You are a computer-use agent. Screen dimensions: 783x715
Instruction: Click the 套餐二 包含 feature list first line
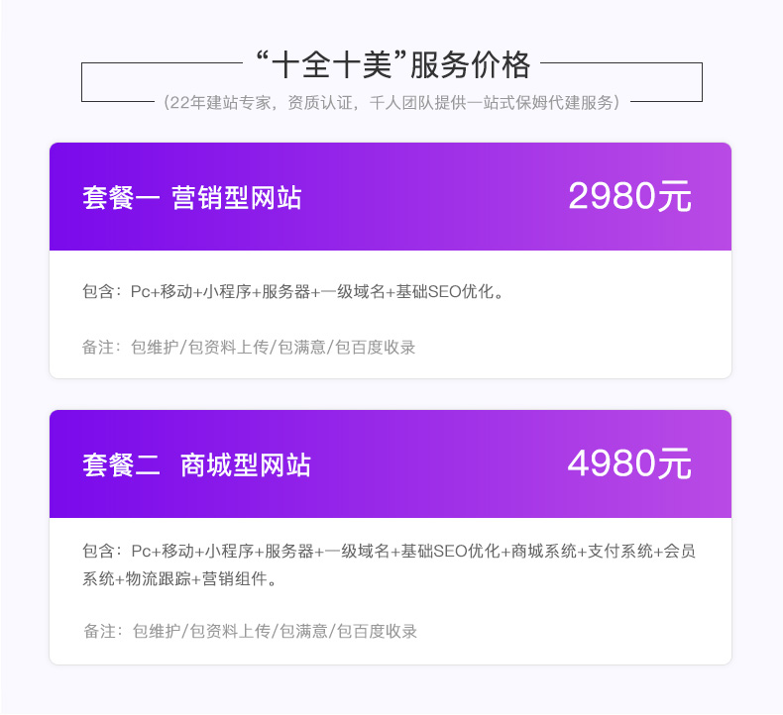[x=389, y=551]
